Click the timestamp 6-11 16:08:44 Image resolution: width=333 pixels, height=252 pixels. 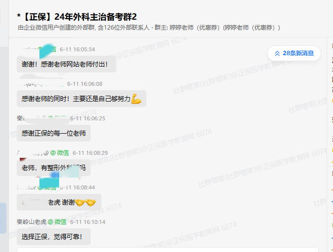(77, 187)
